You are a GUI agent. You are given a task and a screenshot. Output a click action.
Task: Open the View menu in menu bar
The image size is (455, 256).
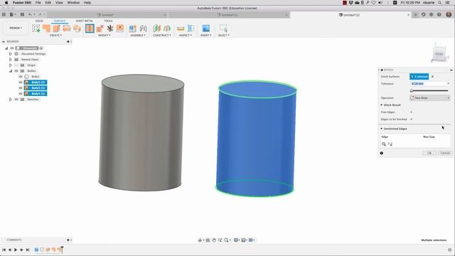click(59, 3)
